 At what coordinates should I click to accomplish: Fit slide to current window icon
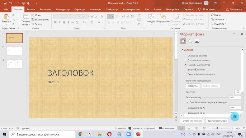pyautogui.click(x=244, y=128)
